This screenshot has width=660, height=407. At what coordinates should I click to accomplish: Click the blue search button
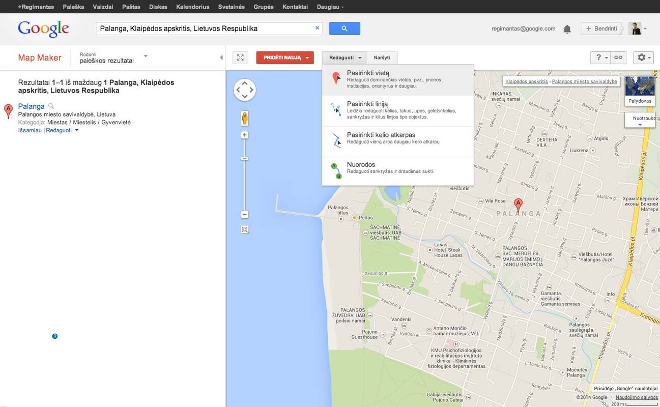coord(345,28)
